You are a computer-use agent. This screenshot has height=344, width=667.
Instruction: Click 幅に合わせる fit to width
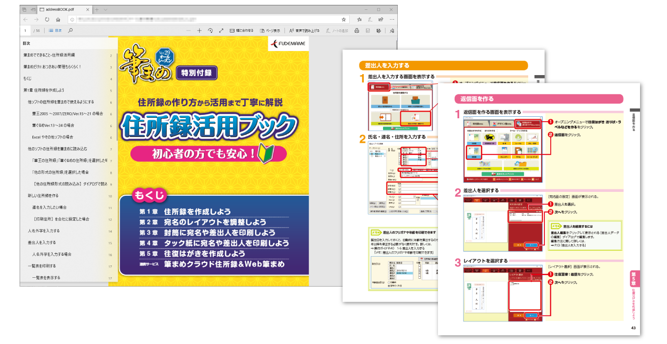tap(242, 30)
